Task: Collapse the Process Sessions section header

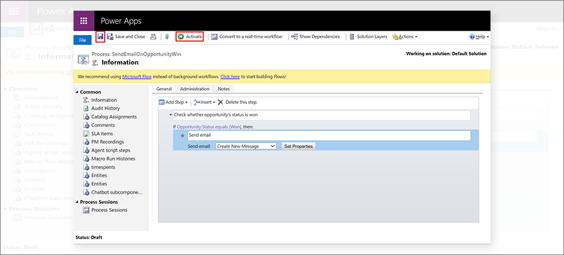Action: [78, 202]
